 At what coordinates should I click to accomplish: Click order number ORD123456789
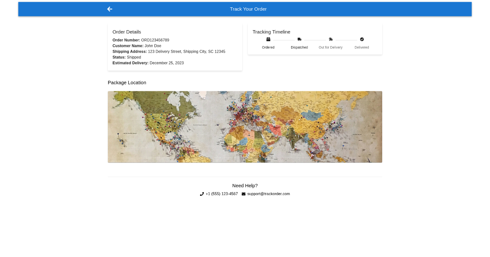click(x=155, y=40)
